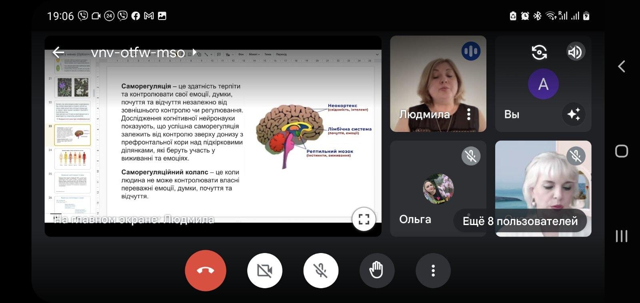
Task: Open visual effects sparkle icon on your tile
Action: (574, 114)
